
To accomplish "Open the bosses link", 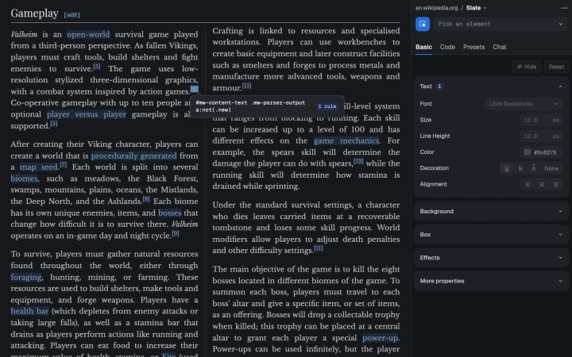I will coord(170,213).
